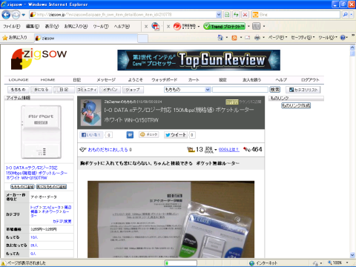Image resolution: width=356 pixels, height=267 pixels.
Task: Go to HOME in the site navigation
Action: (x=47, y=80)
